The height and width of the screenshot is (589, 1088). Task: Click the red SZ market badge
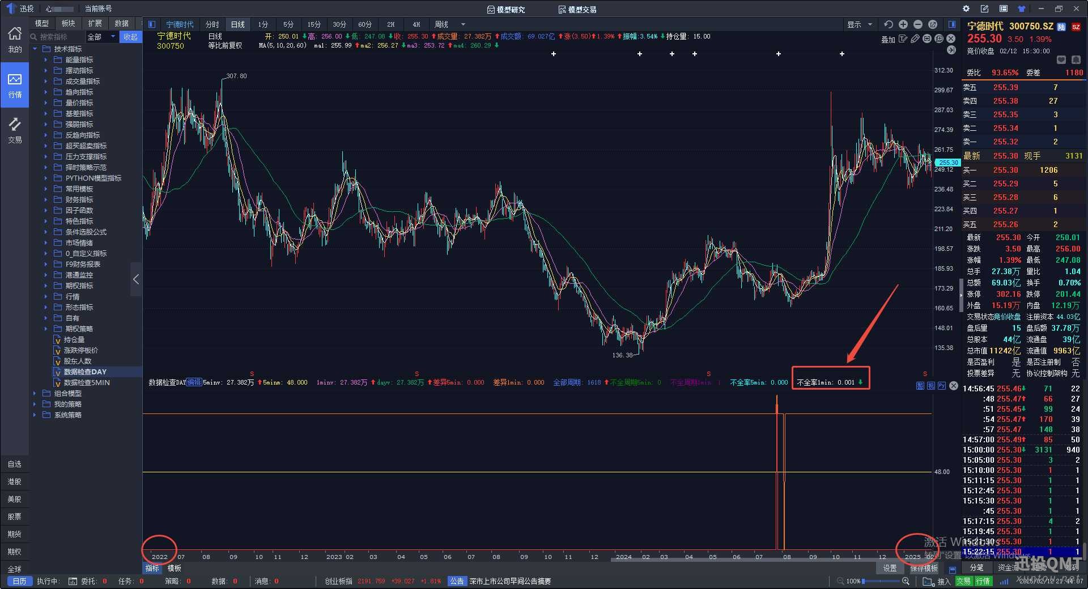pyautogui.click(x=1076, y=27)
